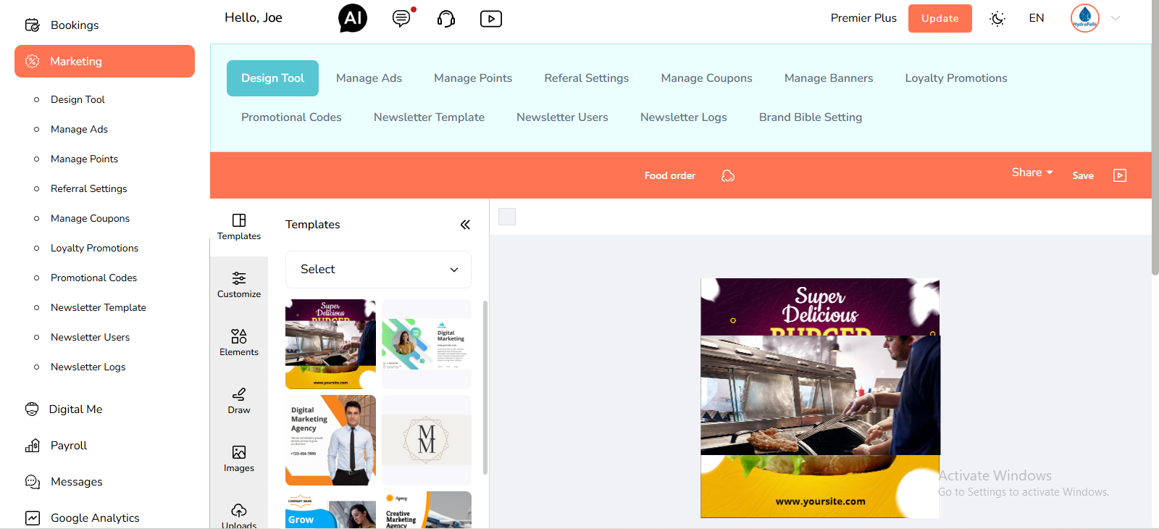Open the chat messages icon in header
This screenshot has height=529, width=1159.
[x=401, y=18]
